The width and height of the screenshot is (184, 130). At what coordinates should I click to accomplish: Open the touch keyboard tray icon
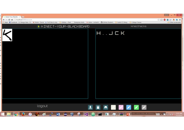(x=158, y=114)
